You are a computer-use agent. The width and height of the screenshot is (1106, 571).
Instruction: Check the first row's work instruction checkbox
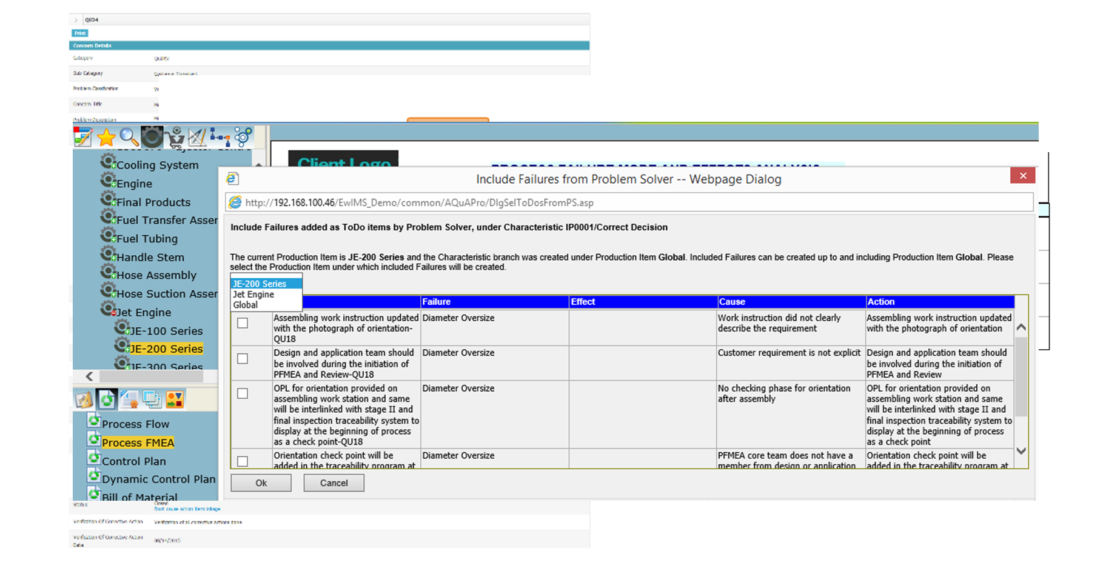(x=243, y=323)
